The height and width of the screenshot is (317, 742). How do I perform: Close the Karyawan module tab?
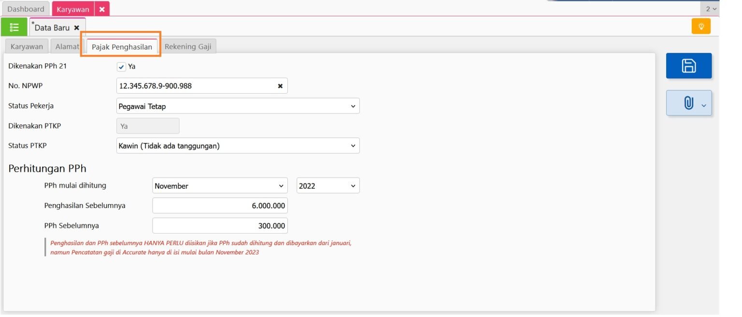pos(102,9)
